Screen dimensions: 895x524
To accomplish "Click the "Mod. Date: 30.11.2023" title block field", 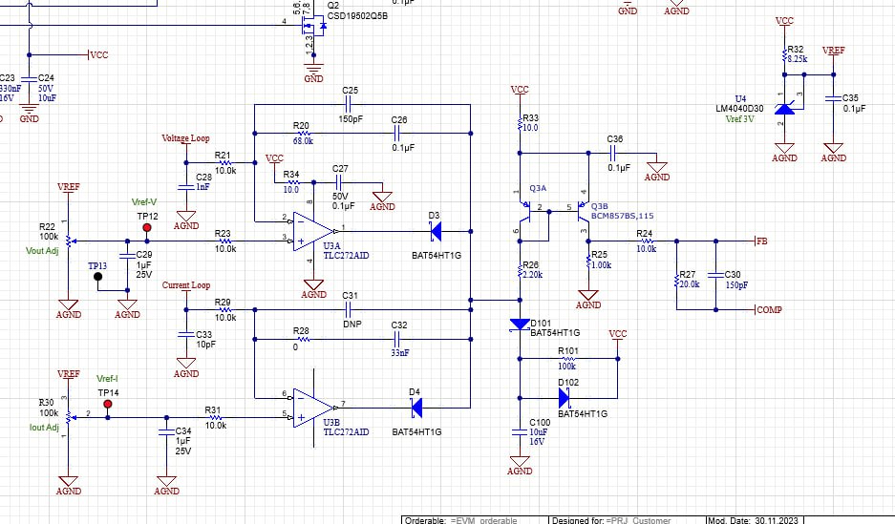I will (754, 520).
